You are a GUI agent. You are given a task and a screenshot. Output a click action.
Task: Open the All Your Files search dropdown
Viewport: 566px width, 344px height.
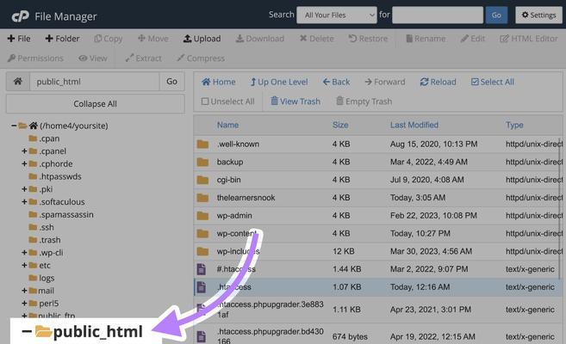(337, 15)
